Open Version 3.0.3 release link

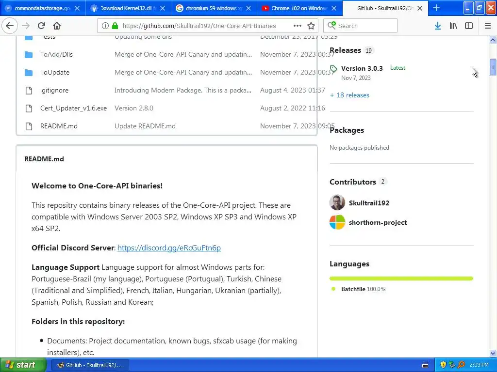coord(362,68)
